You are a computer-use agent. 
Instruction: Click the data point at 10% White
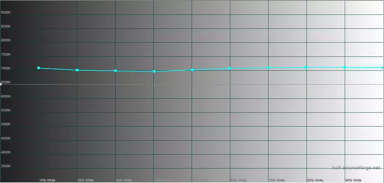pos(39,68)
